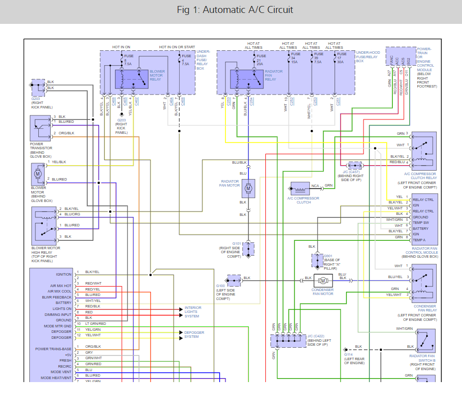This screenshot has width=462, height=398.
Task: Select the 'MODE VENT' pin label
Action: (61, 372)
